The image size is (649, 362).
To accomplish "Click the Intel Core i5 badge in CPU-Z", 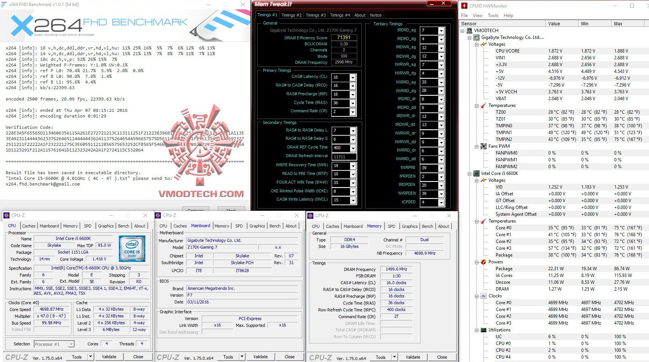I will 132,248.
